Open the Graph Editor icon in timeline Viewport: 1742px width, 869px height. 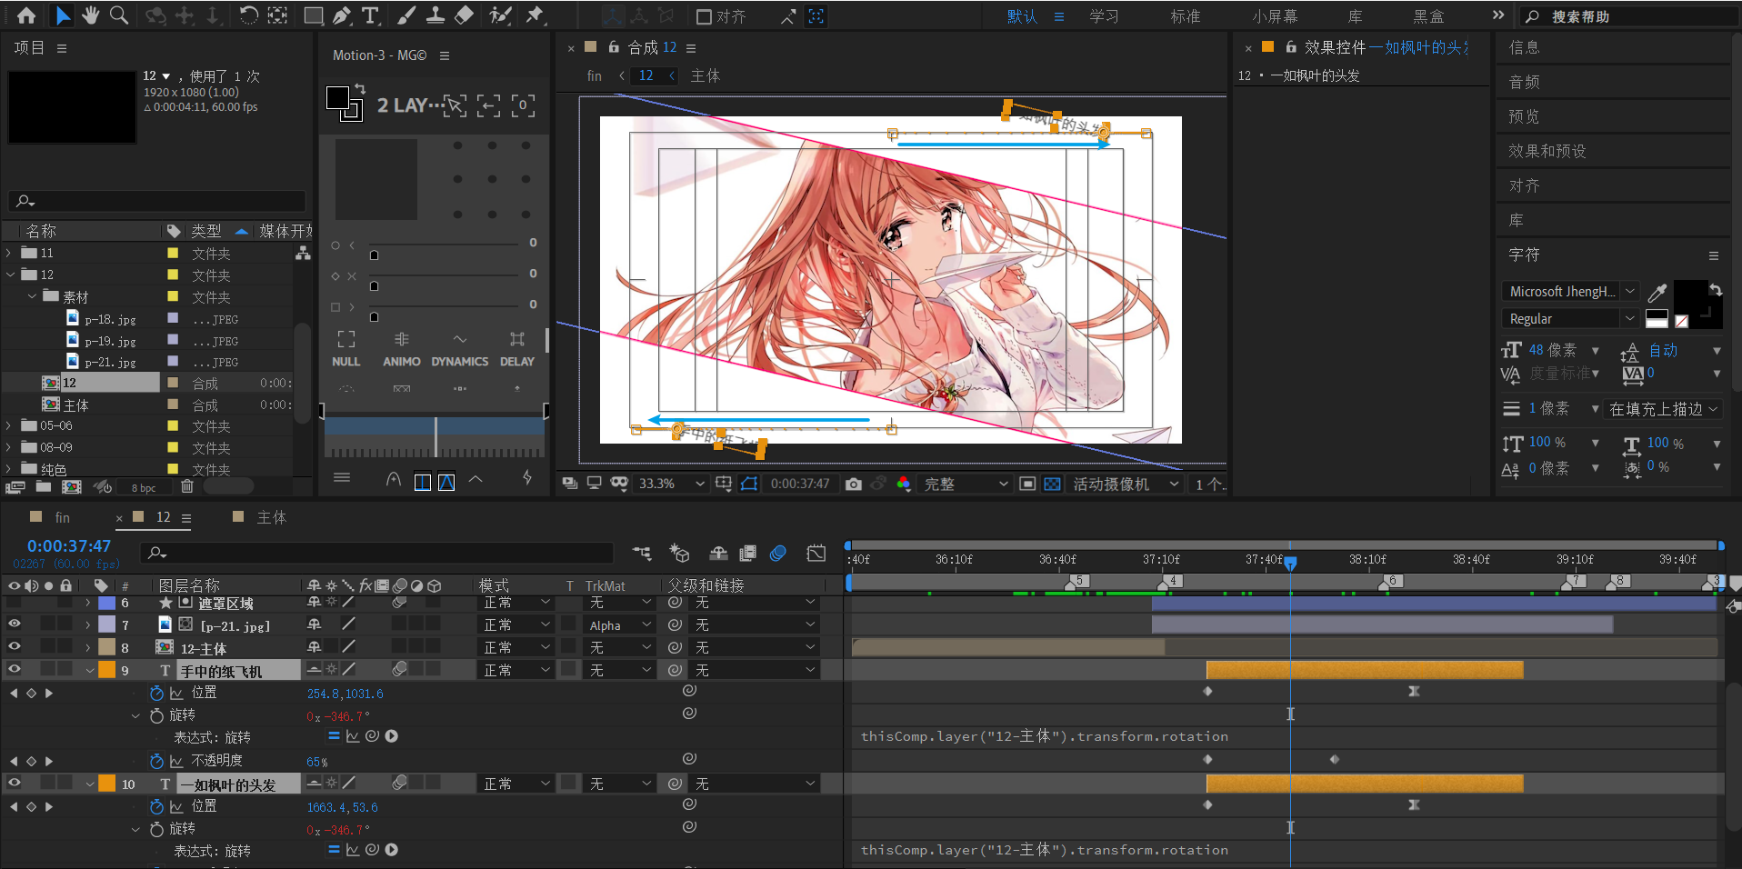[816, 553]
